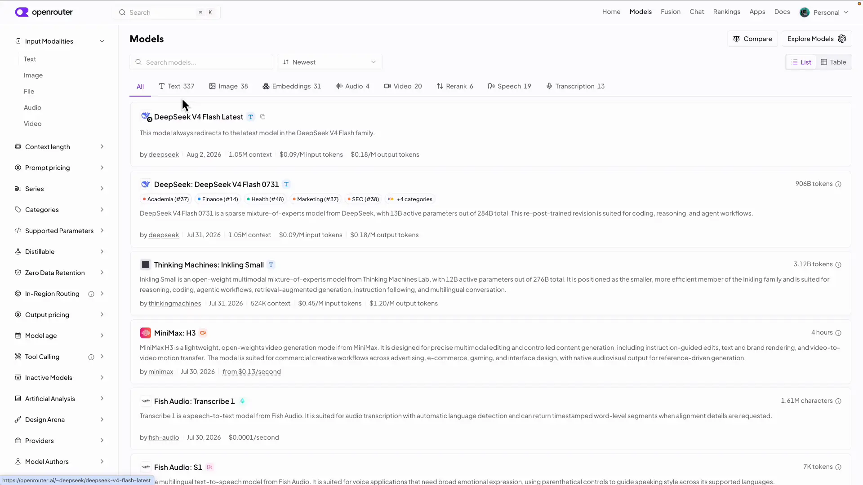863x485 pixels.
Task: Expand the Distillable filter
Action: 60,252
